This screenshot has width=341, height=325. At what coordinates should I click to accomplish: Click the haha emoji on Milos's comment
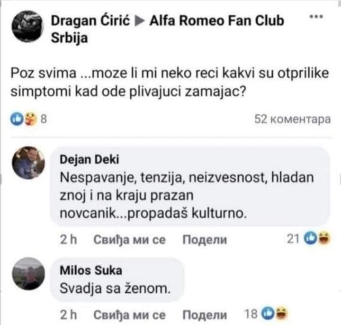(282, 313)
